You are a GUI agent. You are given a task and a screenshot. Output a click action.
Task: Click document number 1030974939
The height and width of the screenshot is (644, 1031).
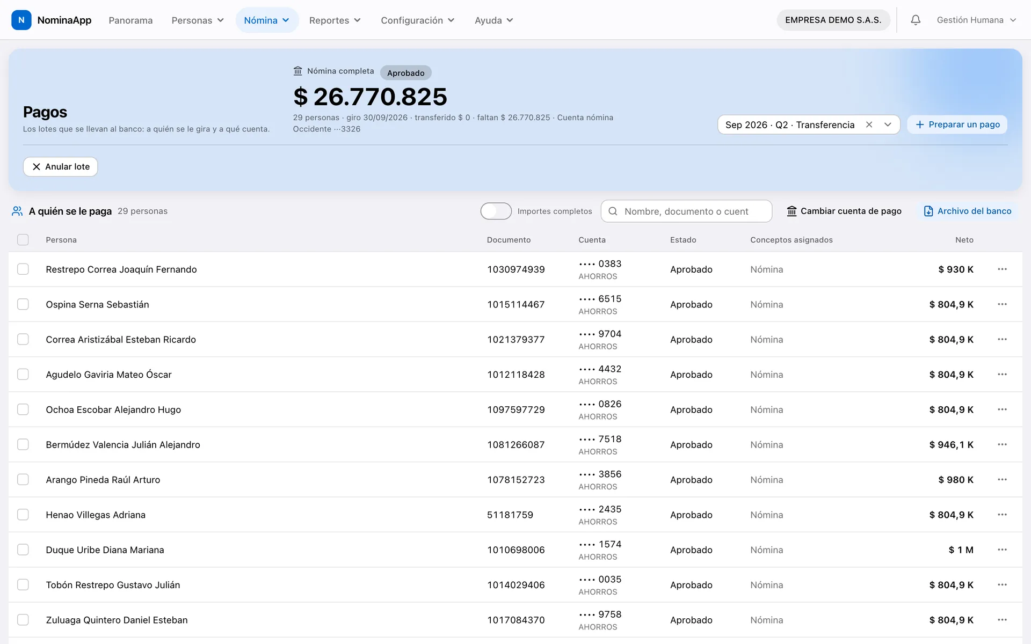coord(516,269)
